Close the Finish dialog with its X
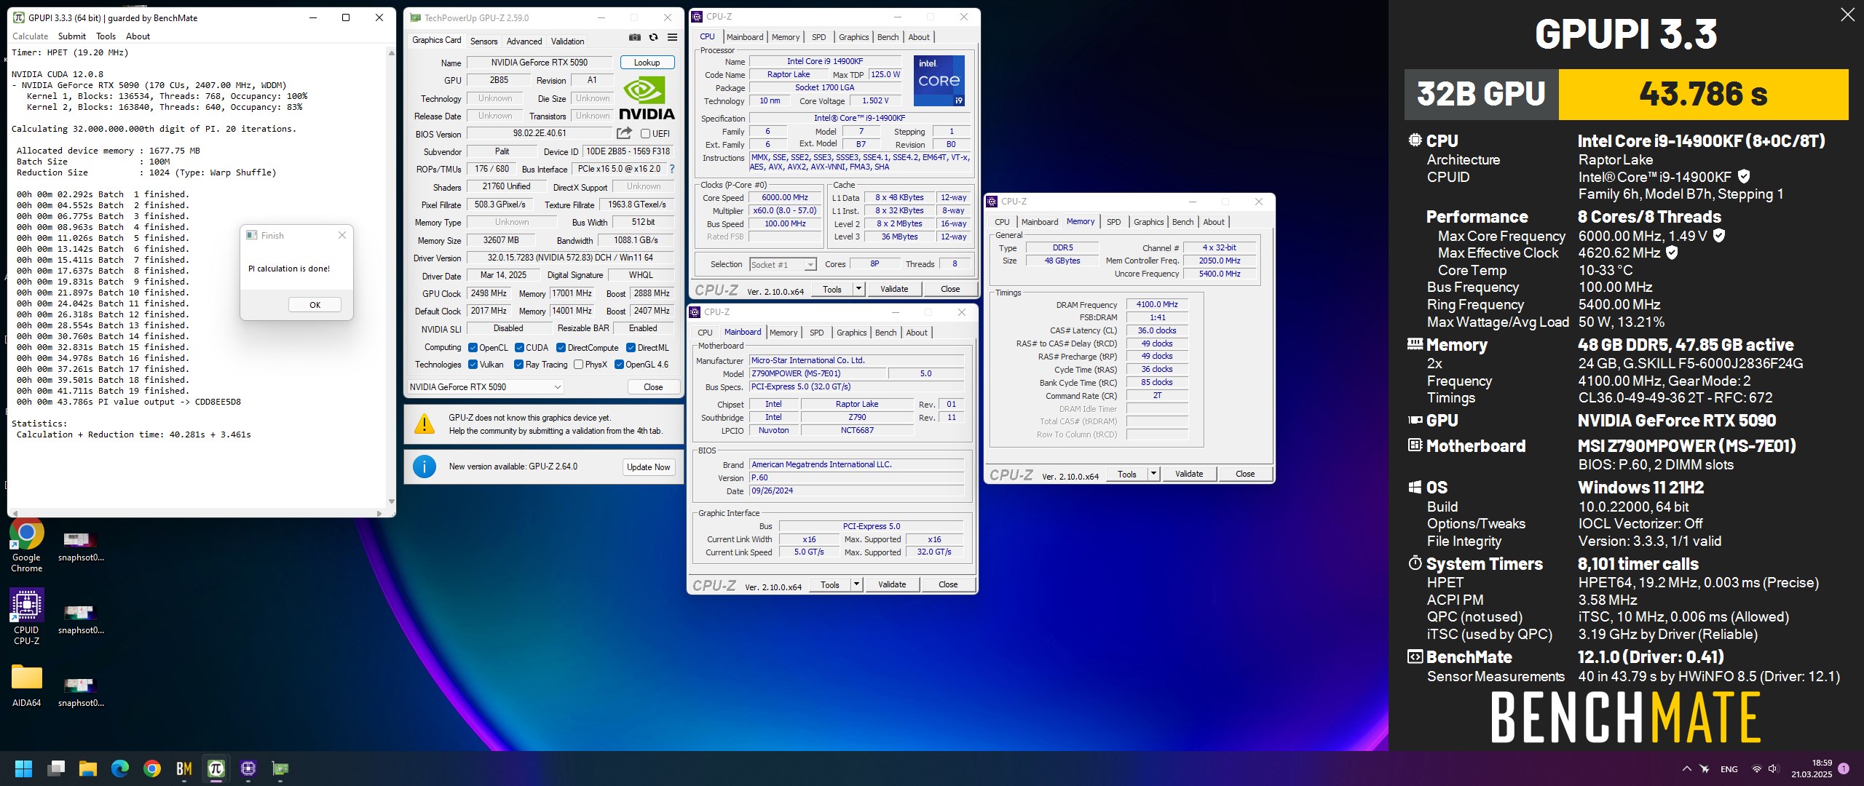 (342, 235)
